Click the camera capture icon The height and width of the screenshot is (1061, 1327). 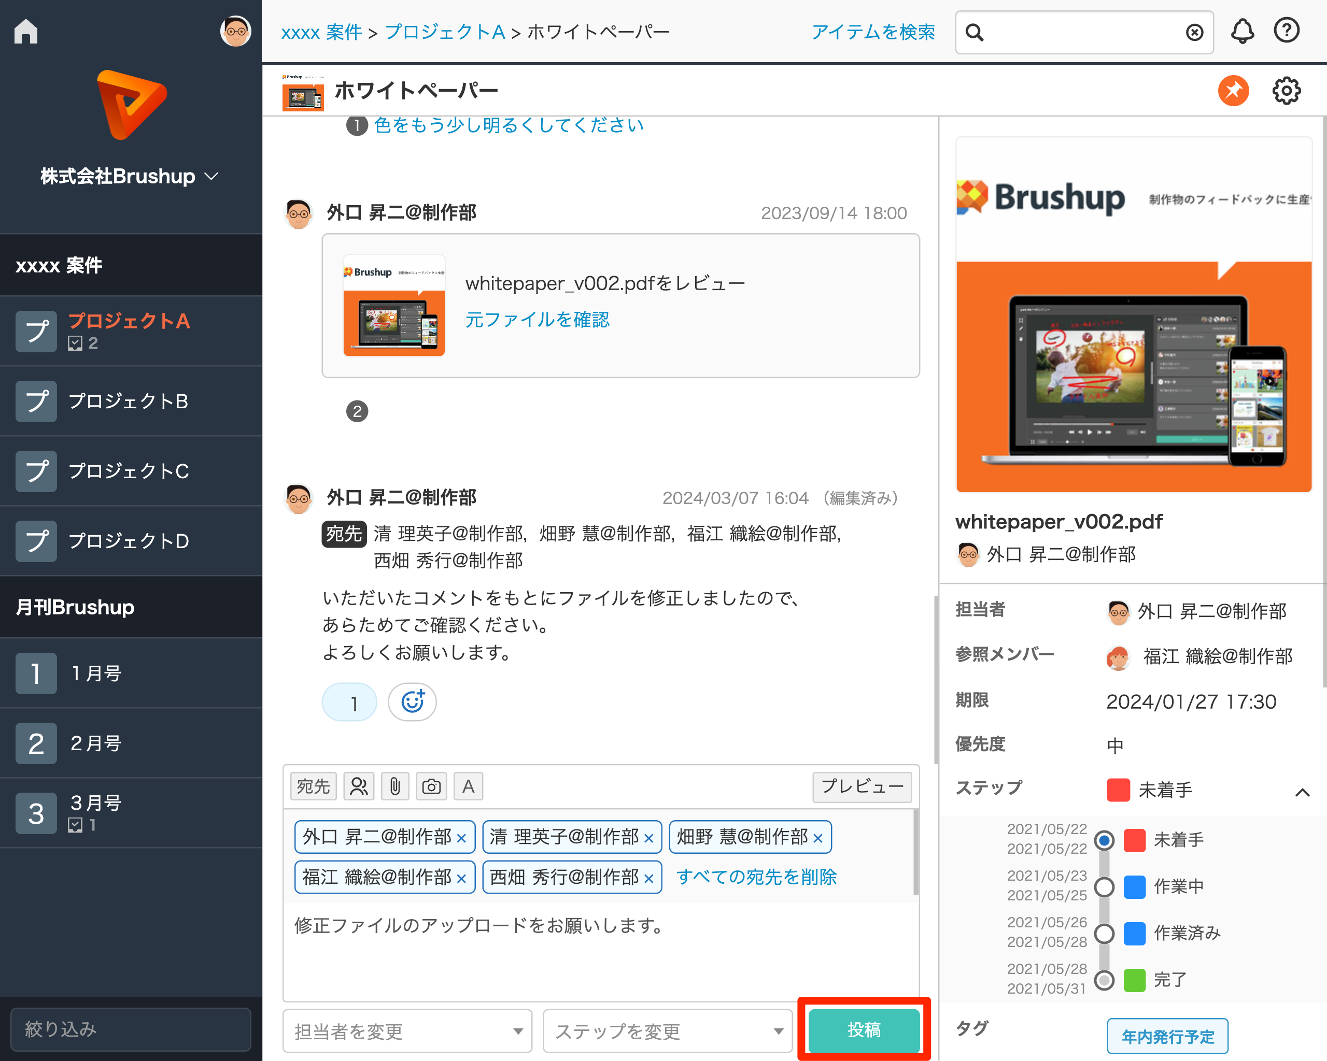tap(431, 786)
